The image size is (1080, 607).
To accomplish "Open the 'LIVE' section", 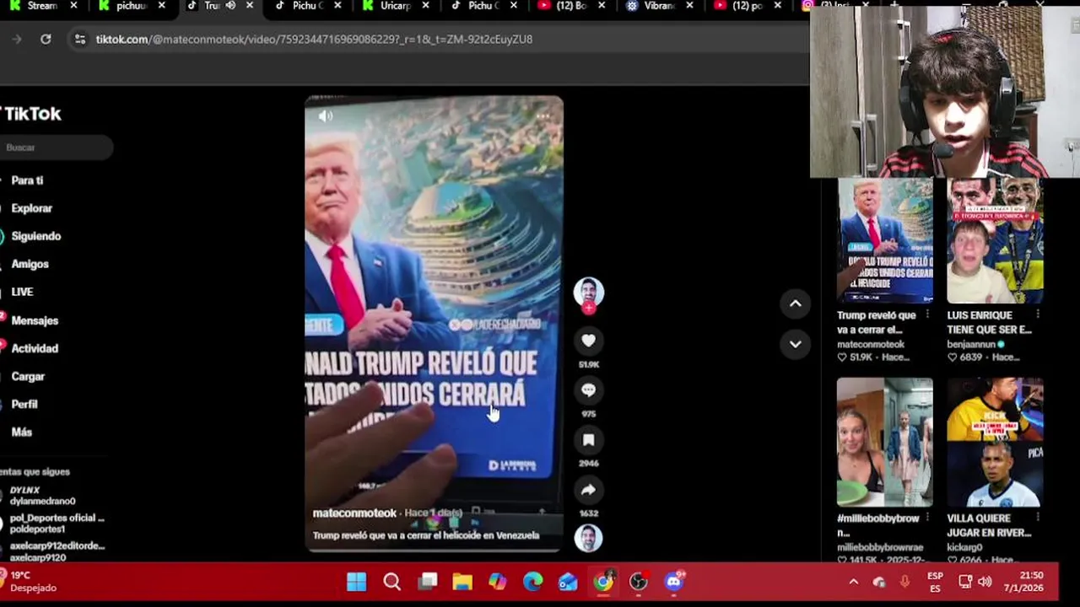I will click(22, 292).
